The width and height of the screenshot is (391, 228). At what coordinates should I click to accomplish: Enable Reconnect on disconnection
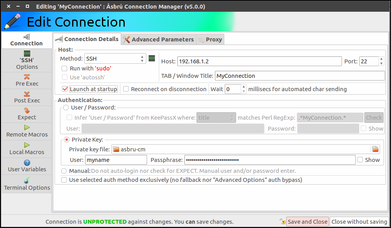click(126, 89)
